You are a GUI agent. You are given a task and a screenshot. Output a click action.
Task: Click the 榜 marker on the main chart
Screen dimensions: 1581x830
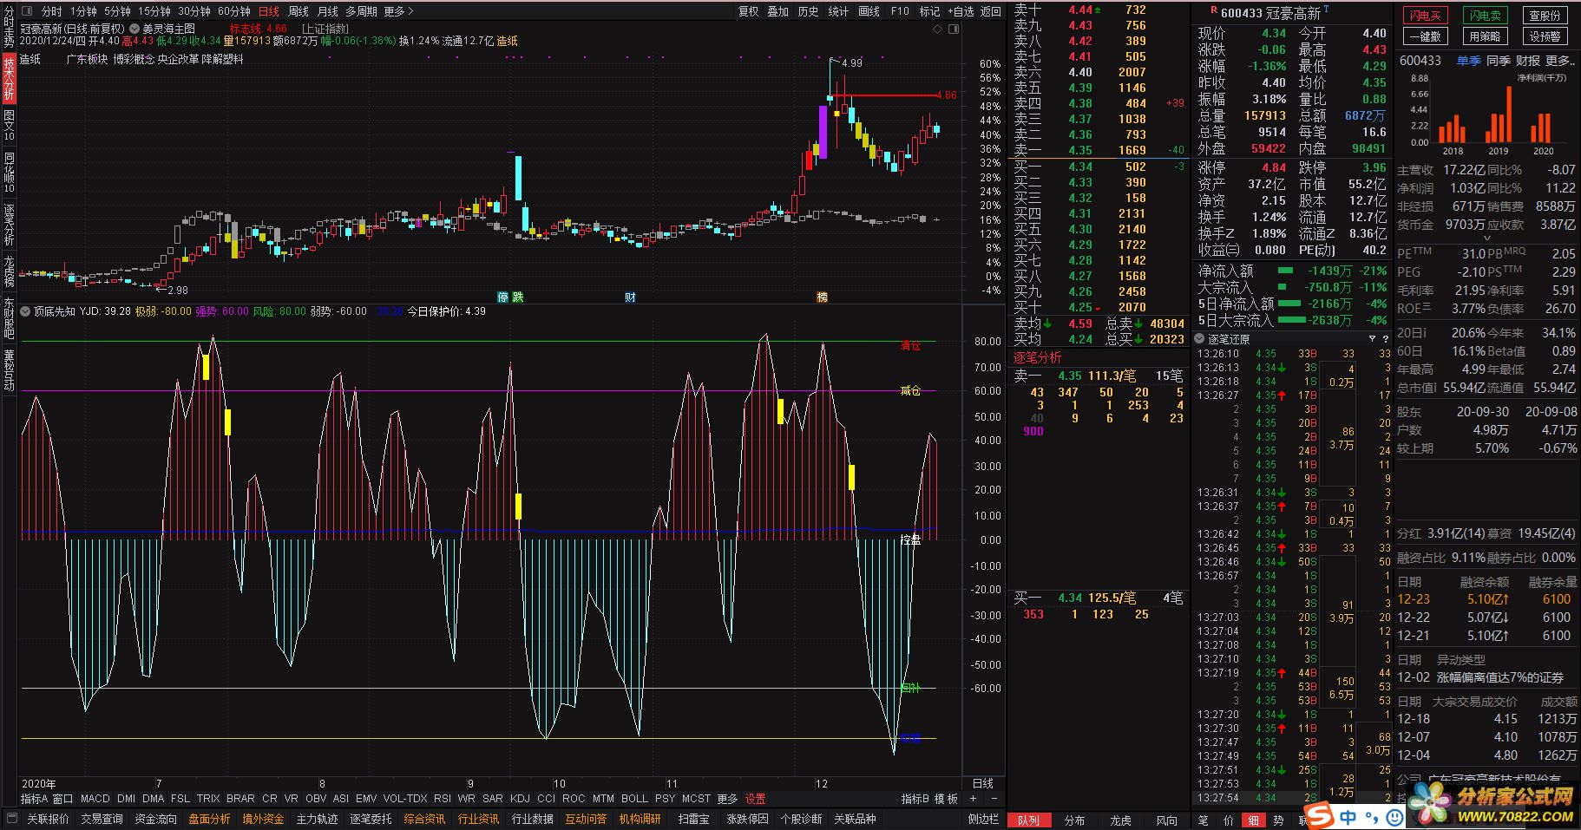click(822, 297)
